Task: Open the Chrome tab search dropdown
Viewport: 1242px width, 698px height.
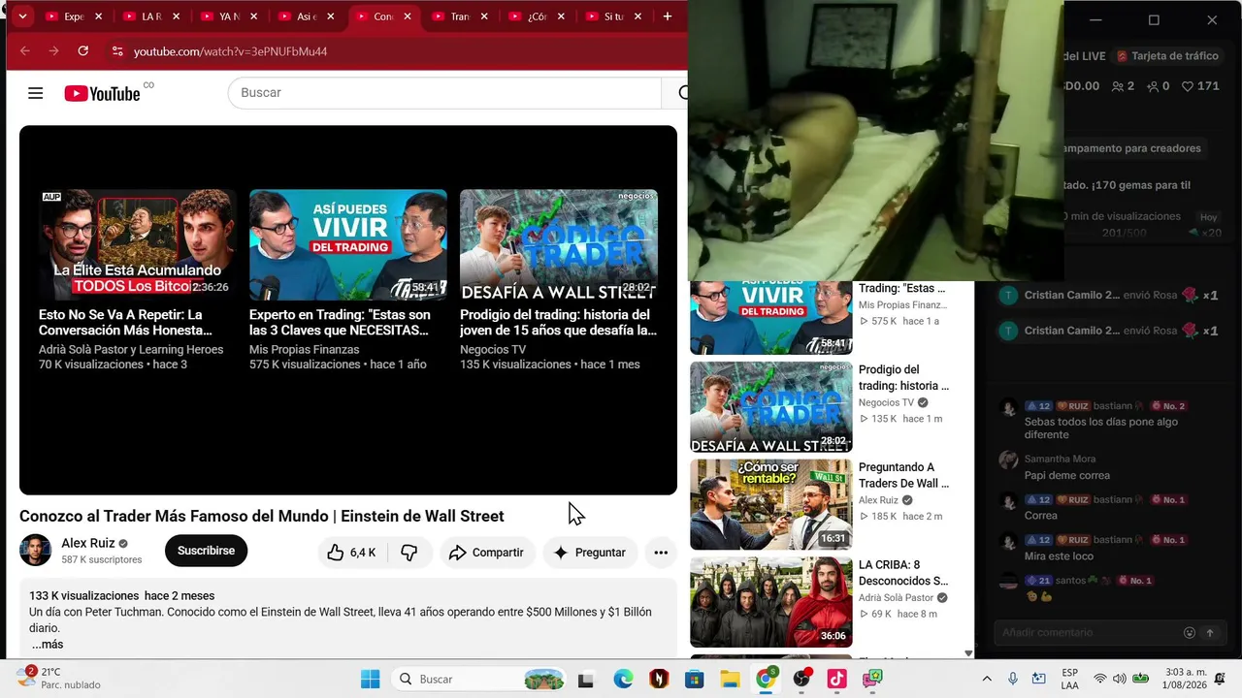Action: (21, 16)
